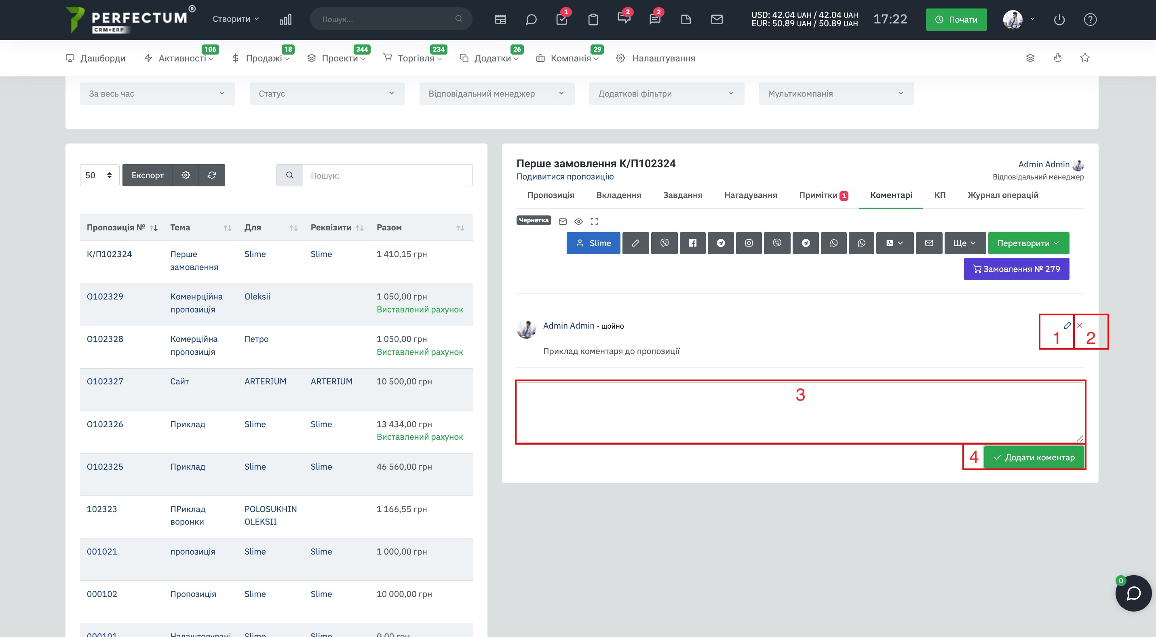The height and width of the screenshot is (637, 1156).
Task: Click into the new comment text area
Action: 800,412
